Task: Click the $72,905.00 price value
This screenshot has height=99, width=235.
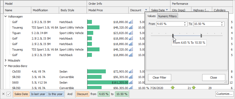Action: [x=121, y=71]
